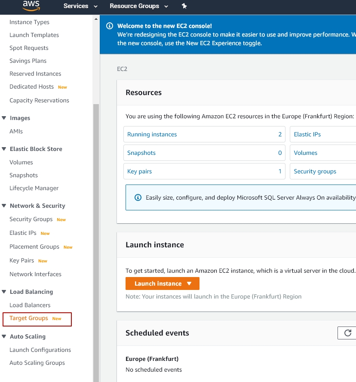Collapse the Load Balancing section
Viewport: 356px width, 382px height.
[4, 292]
